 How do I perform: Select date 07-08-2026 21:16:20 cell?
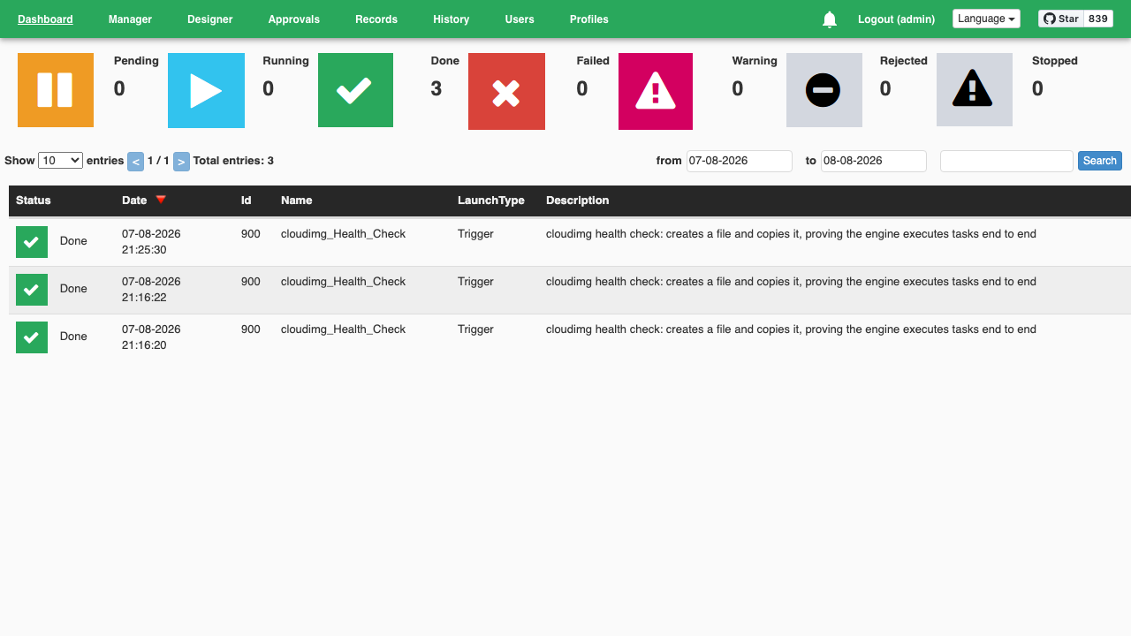[151, 337]
